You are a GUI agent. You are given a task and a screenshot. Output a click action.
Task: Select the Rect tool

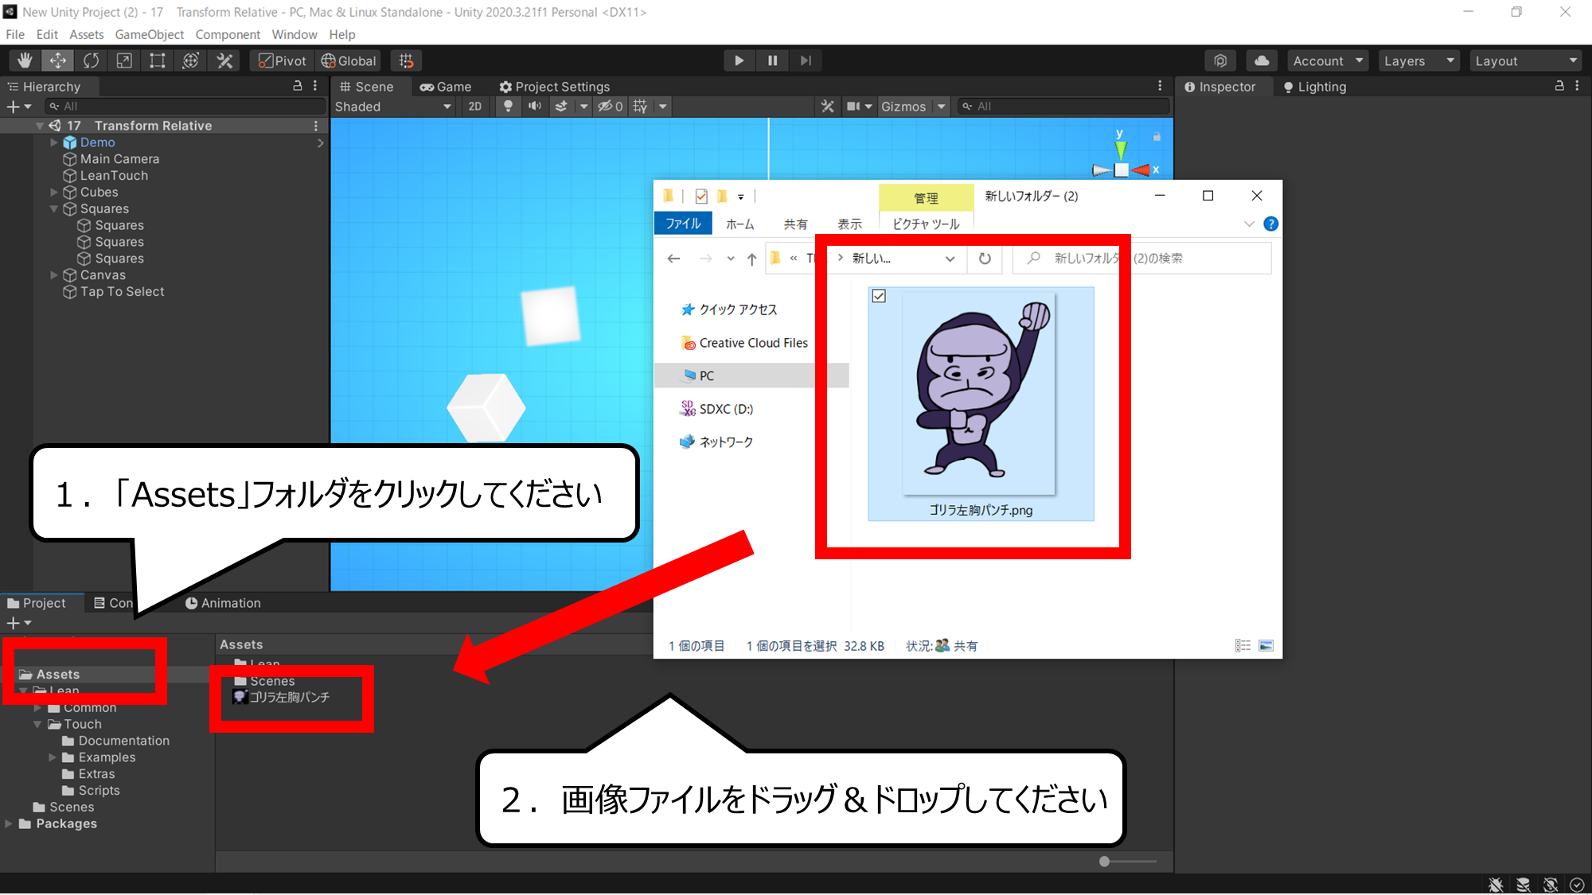click(158, 60)
